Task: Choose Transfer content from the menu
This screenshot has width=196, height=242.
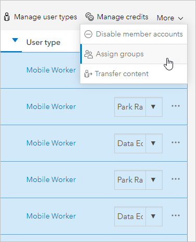Action: (133, 74)
